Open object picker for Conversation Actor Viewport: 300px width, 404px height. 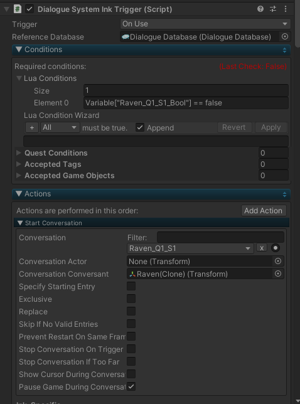278,261
